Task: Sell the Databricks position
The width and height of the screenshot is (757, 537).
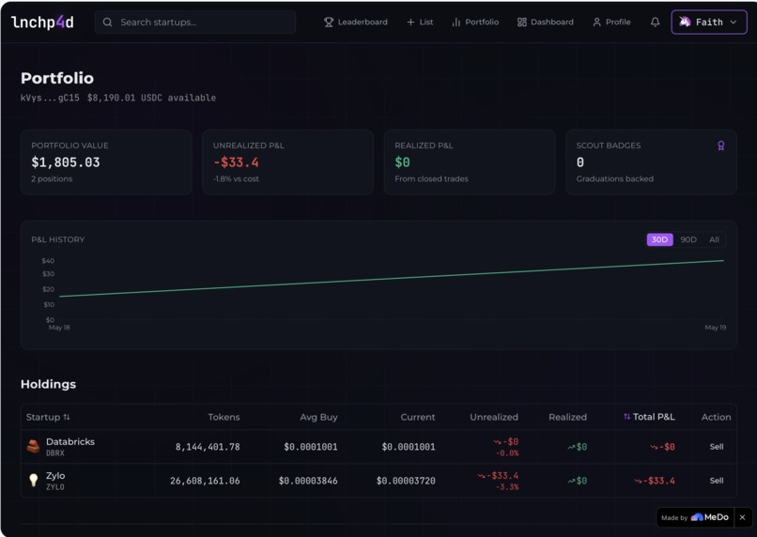Action: click(x=717, y=447)
